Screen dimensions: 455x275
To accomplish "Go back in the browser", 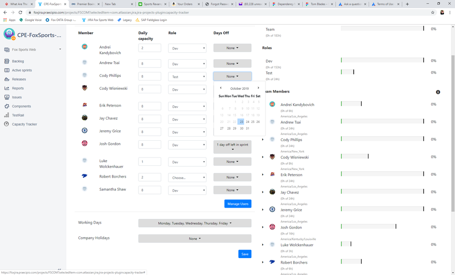I will (x=5, y=12).
